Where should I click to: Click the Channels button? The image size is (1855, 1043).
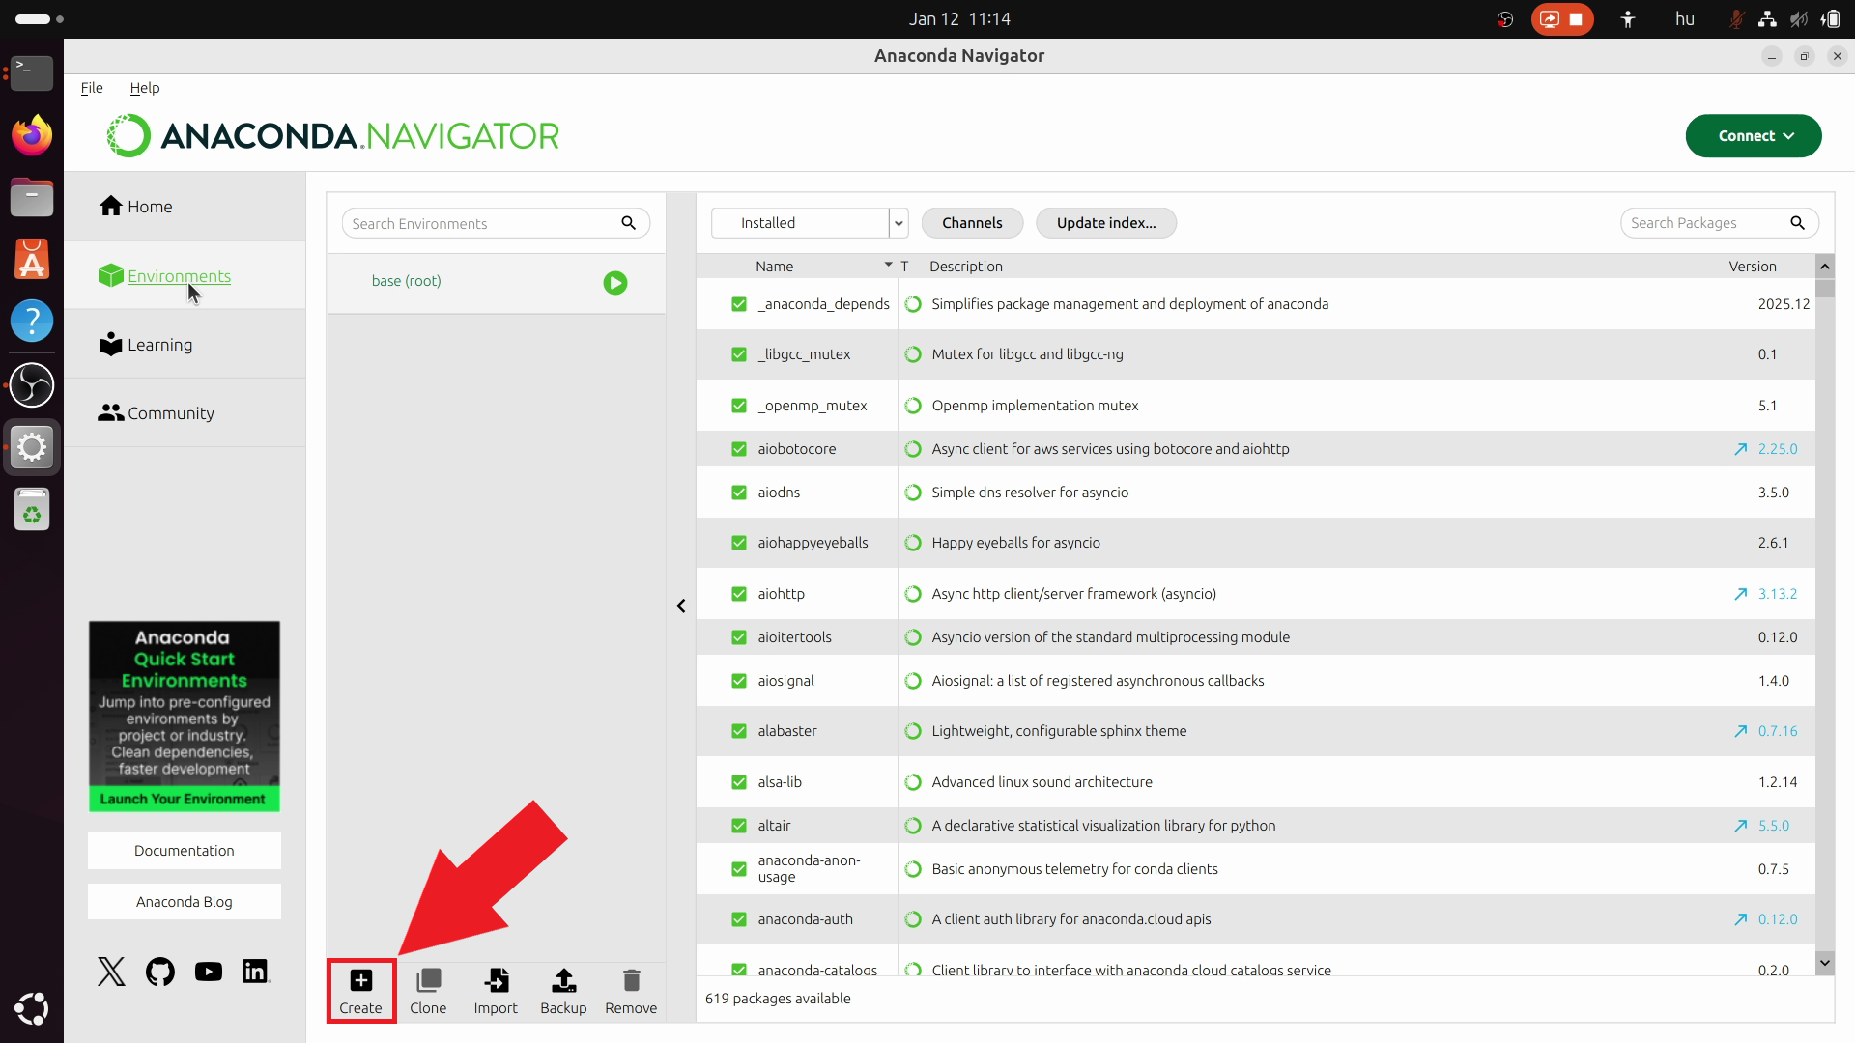(x=972, y=223)
